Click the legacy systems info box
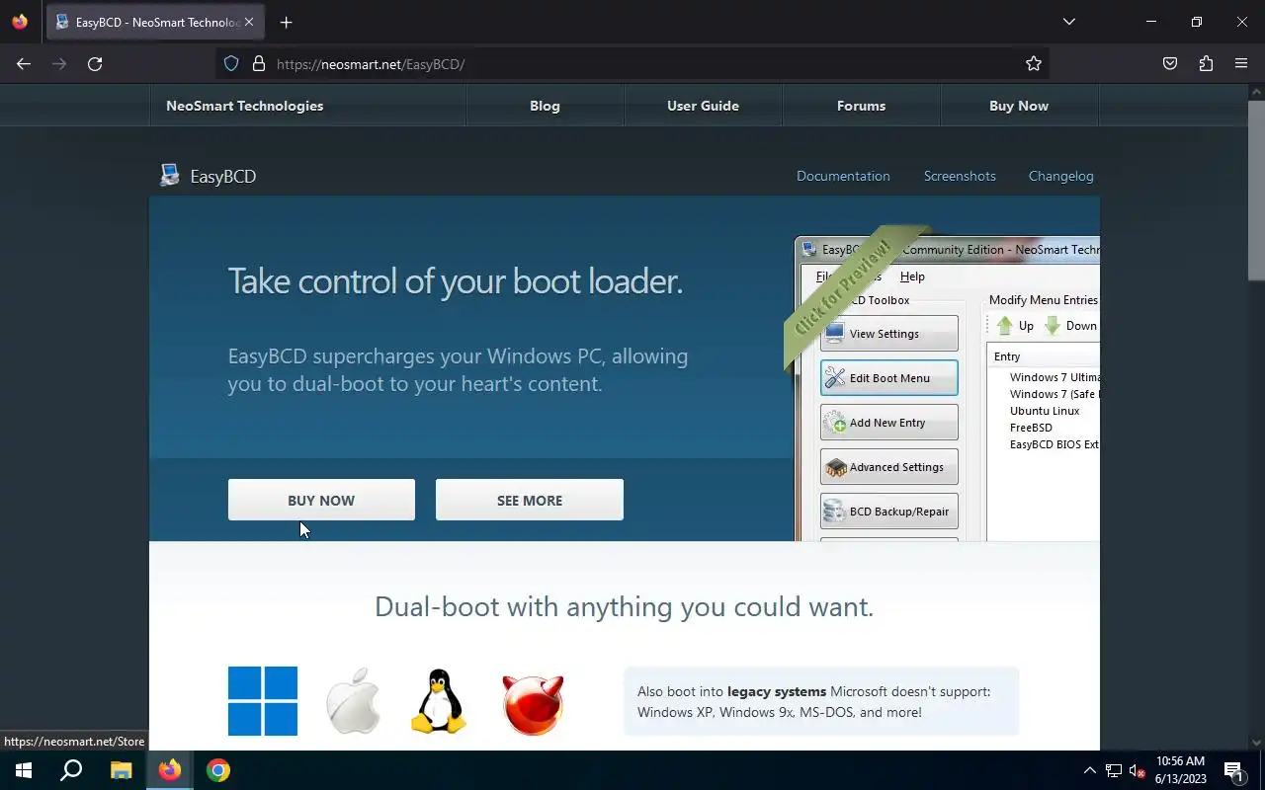Image resolution: width=1265 pixels, height=790 pixels. pyautogui.click(x=821, y=701)
